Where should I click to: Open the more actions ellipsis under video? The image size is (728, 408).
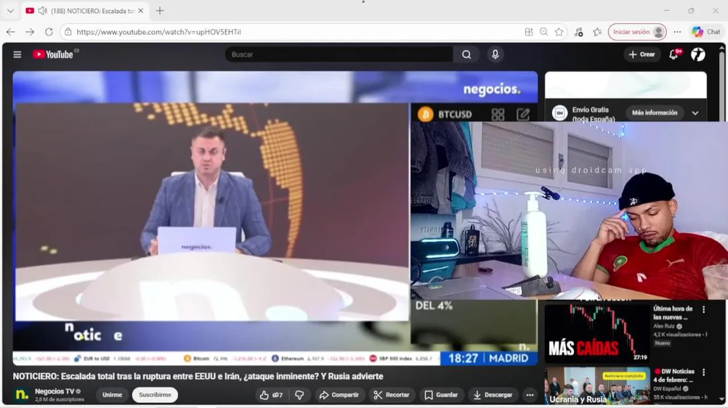coord(530,395)
